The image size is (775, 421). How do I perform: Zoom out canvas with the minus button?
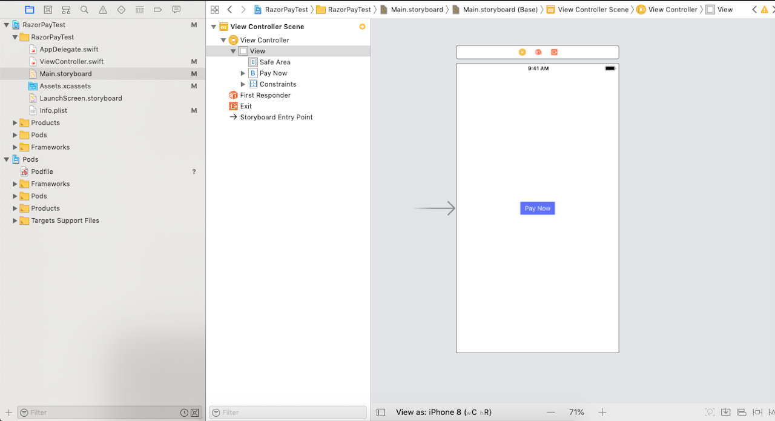pyautogui.click(x=550, y=413)
